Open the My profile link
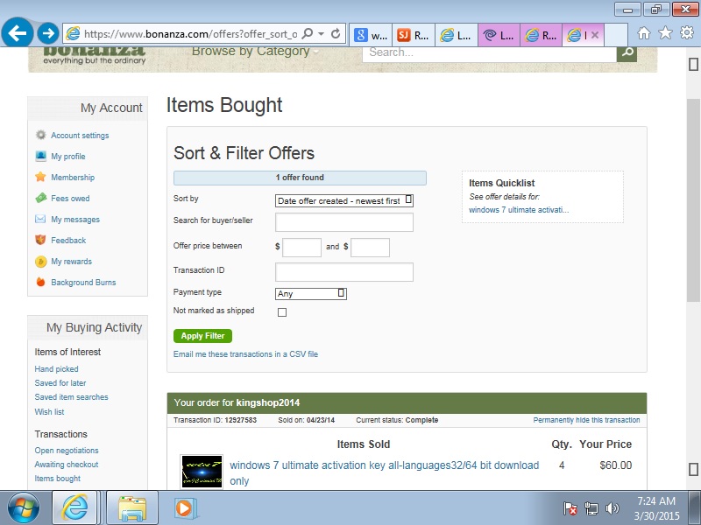This screenshot has width=701, height=525. click(68, 157)
